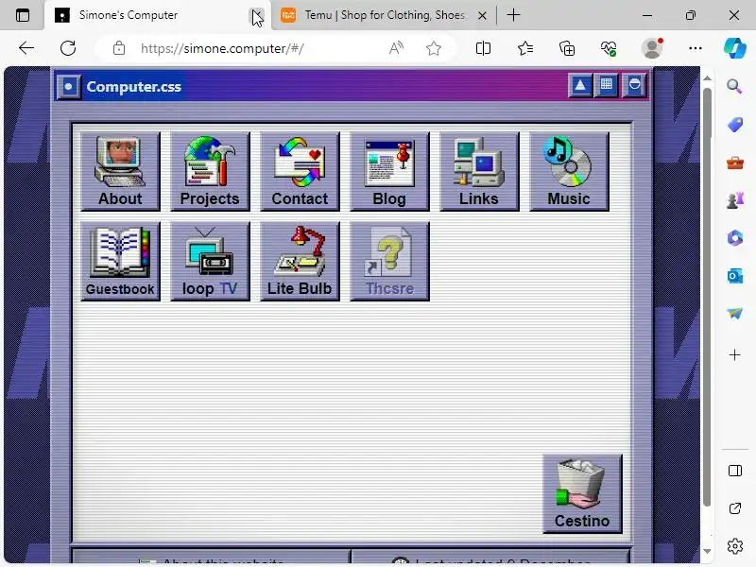Open the sidebar Search tool

(735, 87)
